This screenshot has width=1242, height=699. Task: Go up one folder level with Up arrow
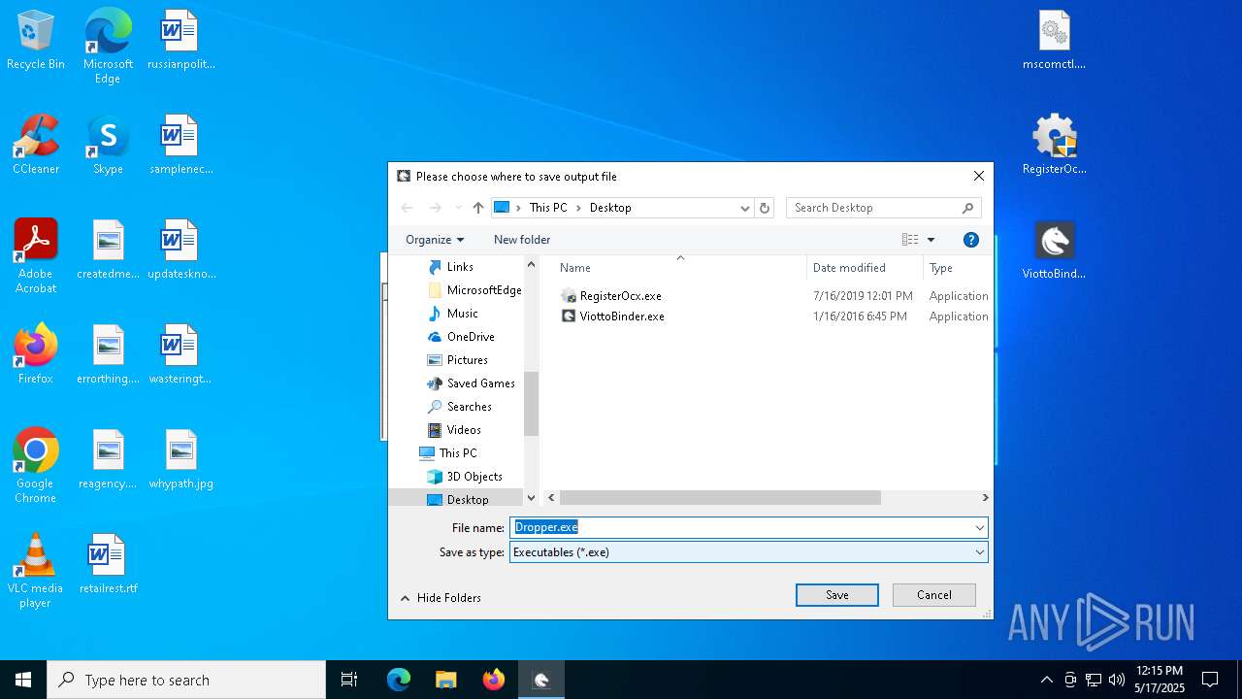(478, 208)
